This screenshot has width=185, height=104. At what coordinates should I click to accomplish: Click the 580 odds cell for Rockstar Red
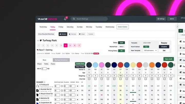101,90
